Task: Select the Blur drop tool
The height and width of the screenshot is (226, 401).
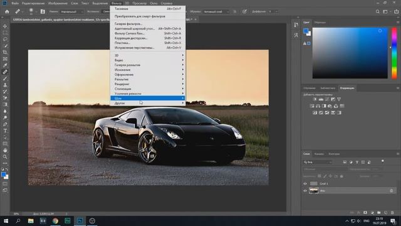Action: [5, 111]
